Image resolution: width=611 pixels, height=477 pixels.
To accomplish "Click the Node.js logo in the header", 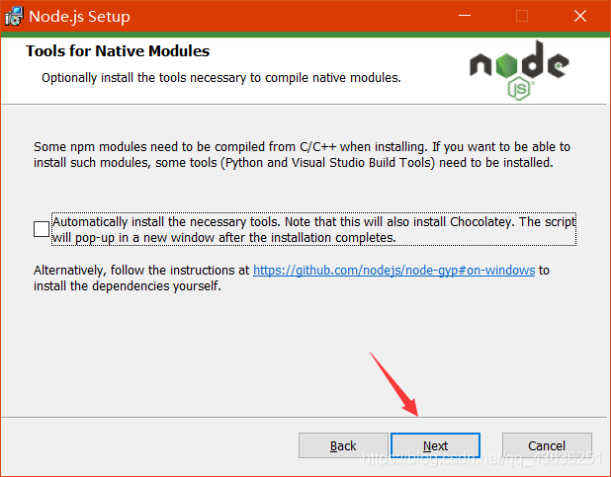I will (519, 70).
